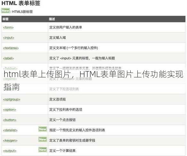Visit the <optgroup> tag link

(12, 99)
